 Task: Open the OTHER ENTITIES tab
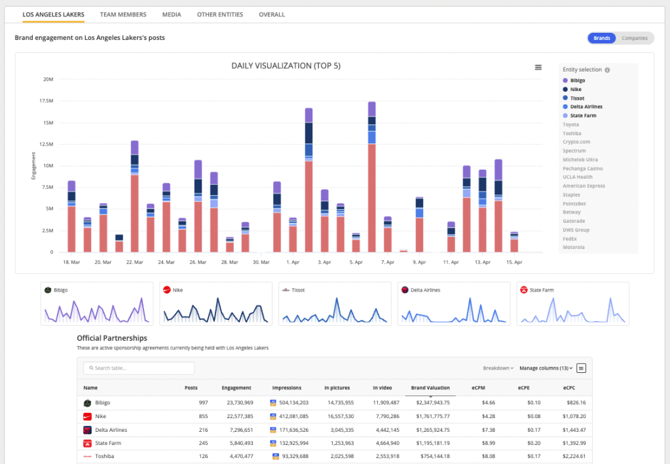(219, 14)
